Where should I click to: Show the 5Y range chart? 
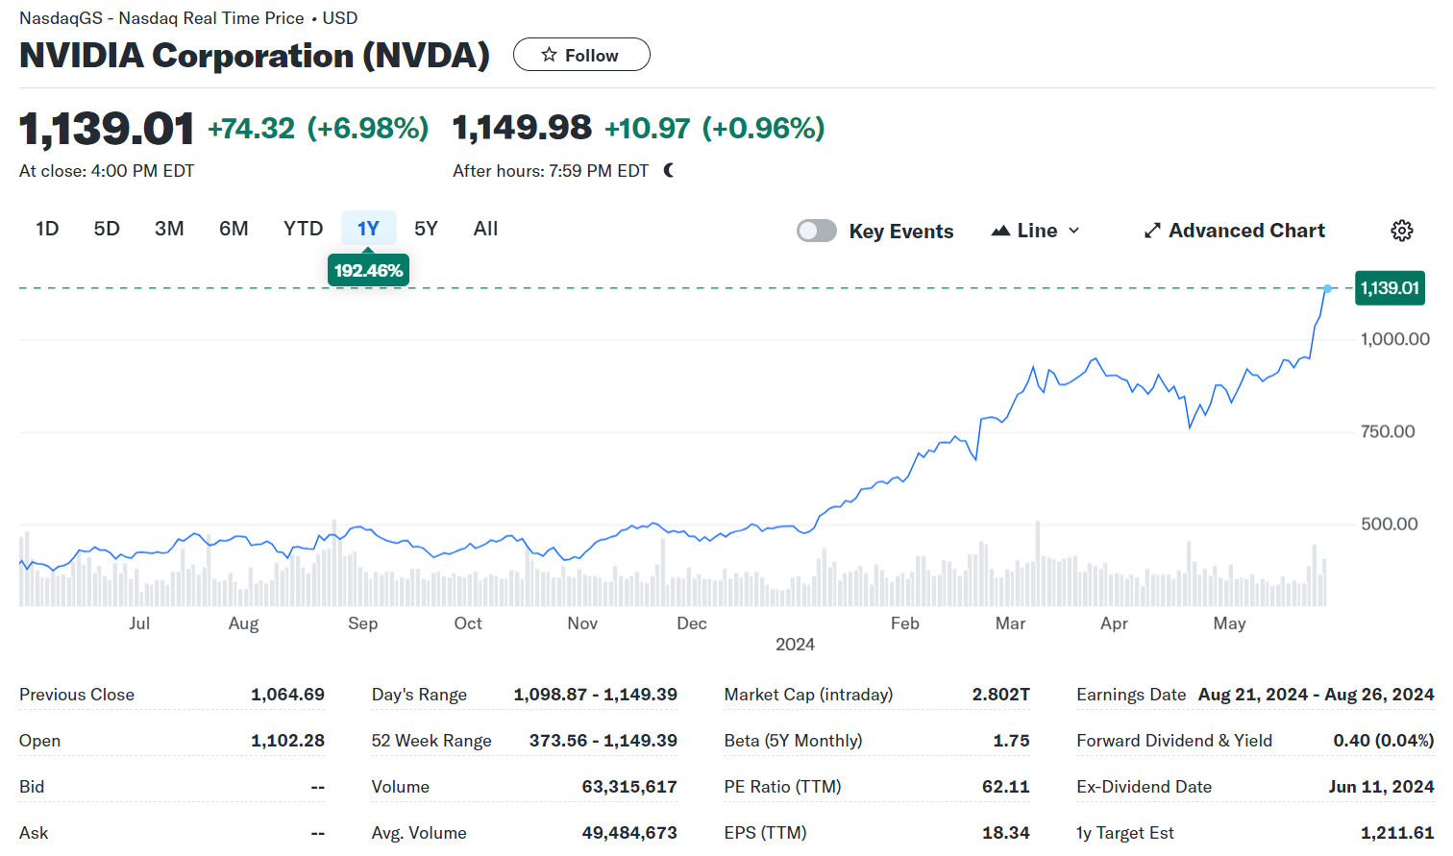click(x=426, y=229)
